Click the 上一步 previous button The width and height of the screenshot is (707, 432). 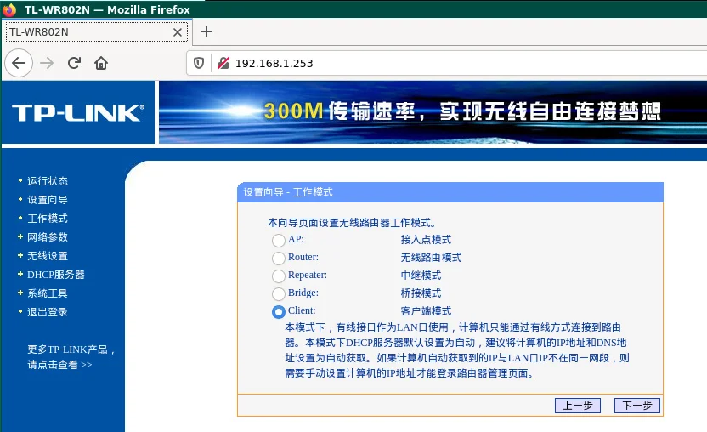click(x=578, y=406)
